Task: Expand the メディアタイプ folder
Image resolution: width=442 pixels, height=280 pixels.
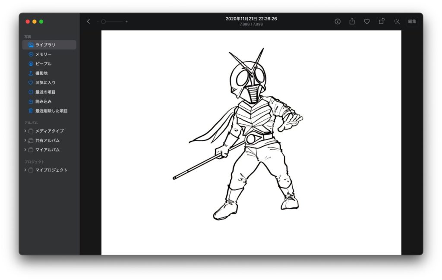Action: click(25, 131)
